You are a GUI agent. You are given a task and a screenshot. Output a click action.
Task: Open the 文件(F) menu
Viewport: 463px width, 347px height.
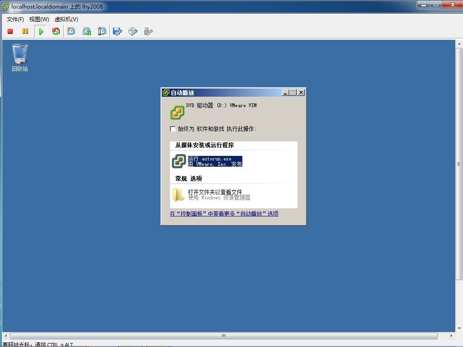(15, 19)
